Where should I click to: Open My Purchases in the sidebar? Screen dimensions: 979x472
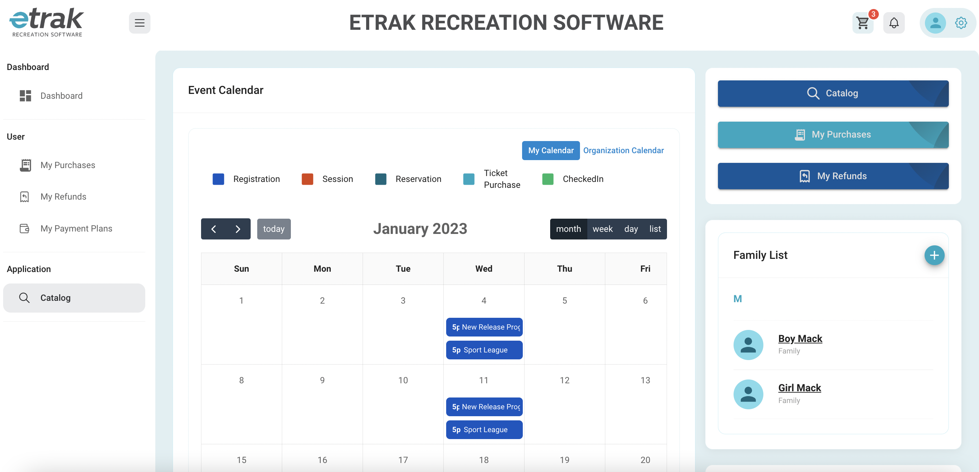(x=74, y=165)
